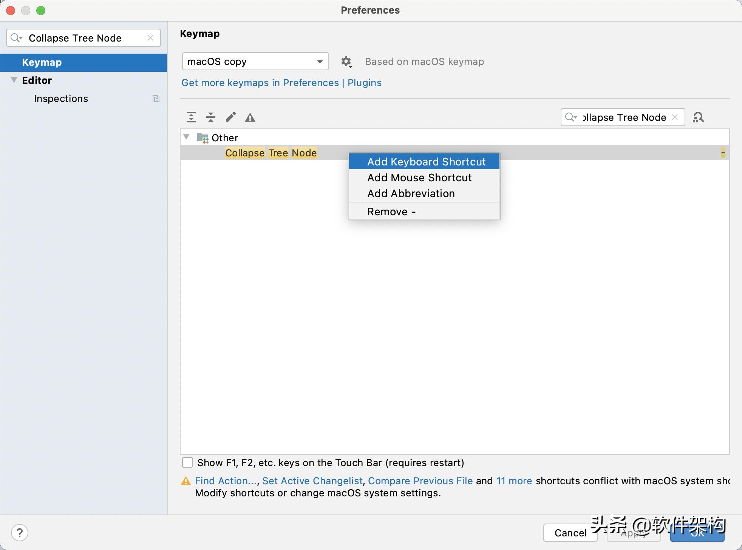Enable Show F1, F2 keys on Touch Bar
This screenshot has height=550, width=742.
[187, 462]
